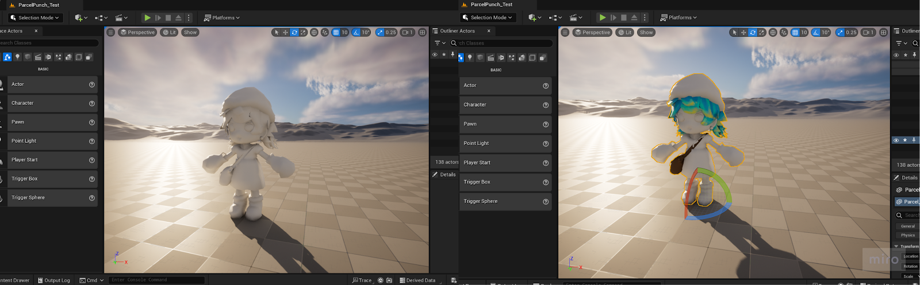Choose Select tool in left viewport toolbar

(x=277, y=33)
